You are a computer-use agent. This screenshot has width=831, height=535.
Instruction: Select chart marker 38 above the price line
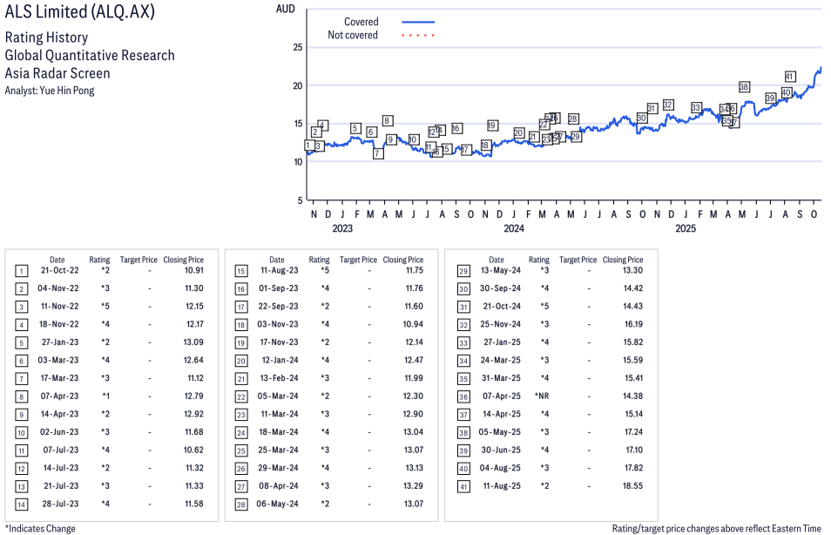(x=744, y=87)
